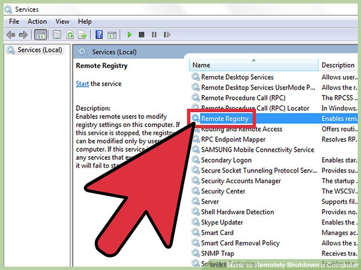The height and width of the screenshot is (270, 361).
Task: Select RPC Endpoint Mapper service
Action: 274,139
